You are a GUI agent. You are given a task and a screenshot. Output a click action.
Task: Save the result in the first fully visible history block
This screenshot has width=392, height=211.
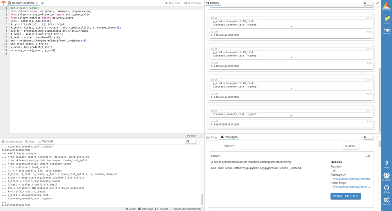point(368,32)
